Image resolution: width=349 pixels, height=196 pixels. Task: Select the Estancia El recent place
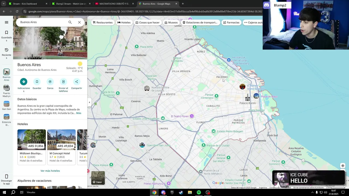[7, 120]
